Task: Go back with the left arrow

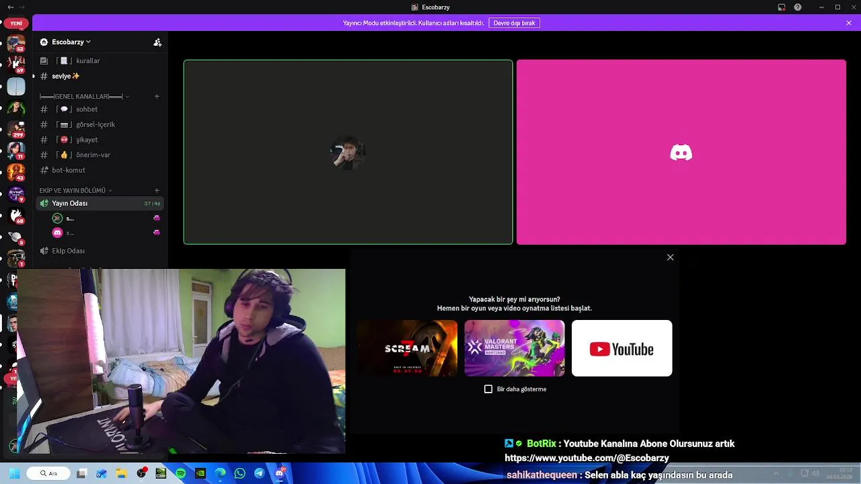Action: pyautogui.click(x=10, y=7)
